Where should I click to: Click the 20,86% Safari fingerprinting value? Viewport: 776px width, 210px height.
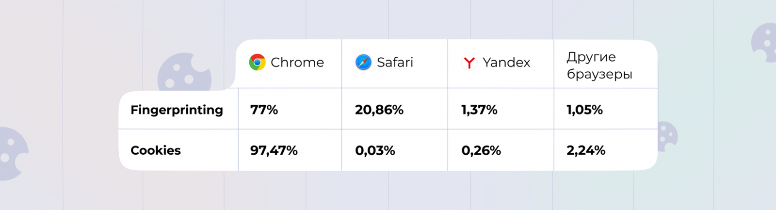[379, 110]
